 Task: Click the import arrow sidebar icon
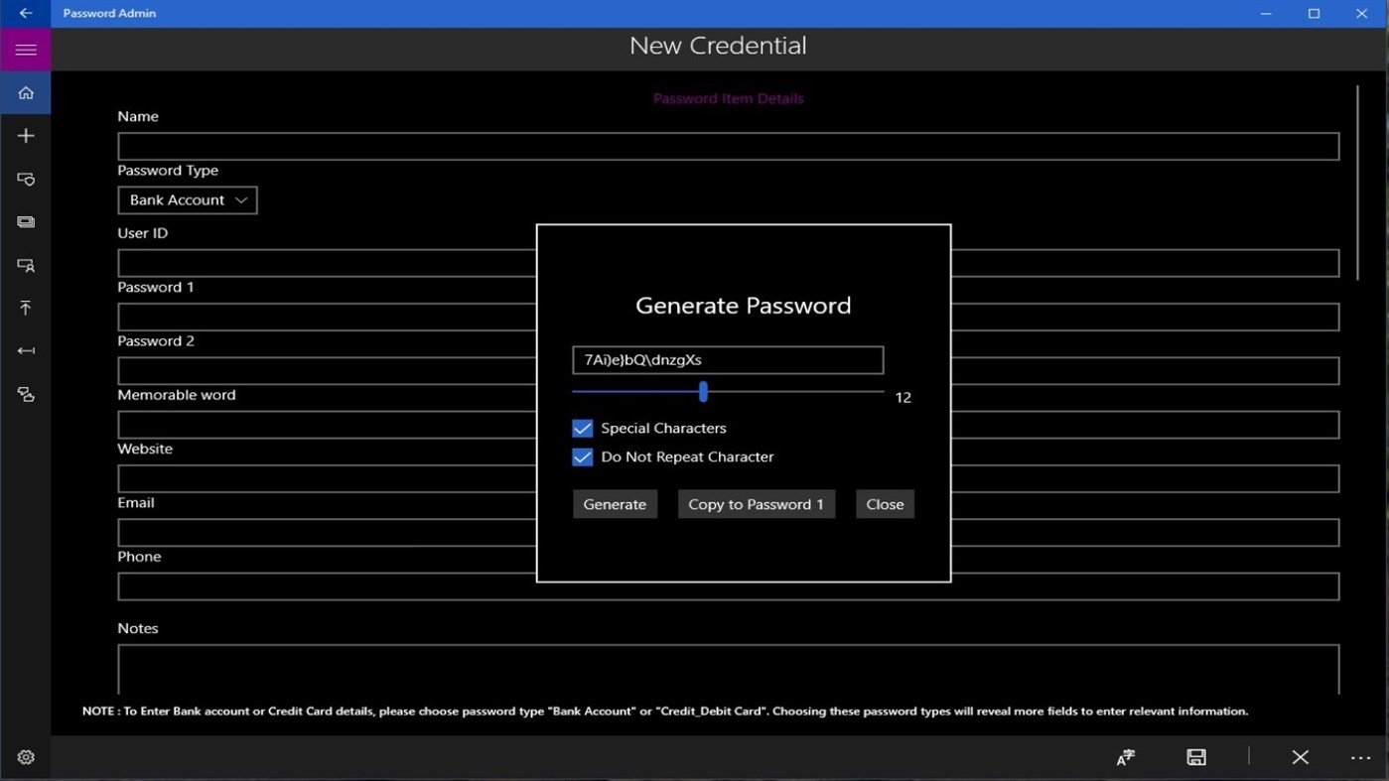(25, 350)
